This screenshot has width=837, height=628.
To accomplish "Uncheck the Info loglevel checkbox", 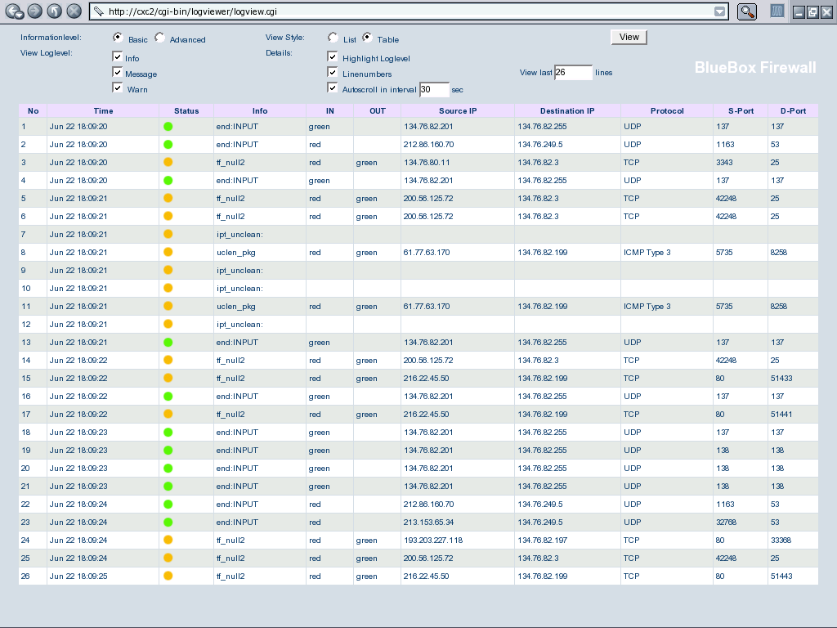I will pos(118,57).
